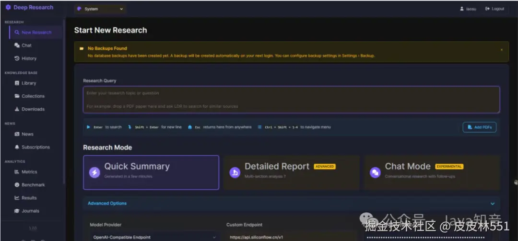
Task: Click the line-graph icon beside Results
Action: (17, 198)
